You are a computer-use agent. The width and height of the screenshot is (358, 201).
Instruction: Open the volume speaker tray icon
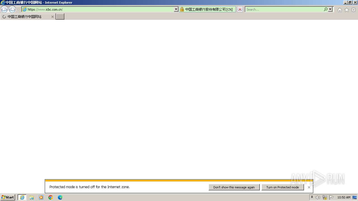318,197
